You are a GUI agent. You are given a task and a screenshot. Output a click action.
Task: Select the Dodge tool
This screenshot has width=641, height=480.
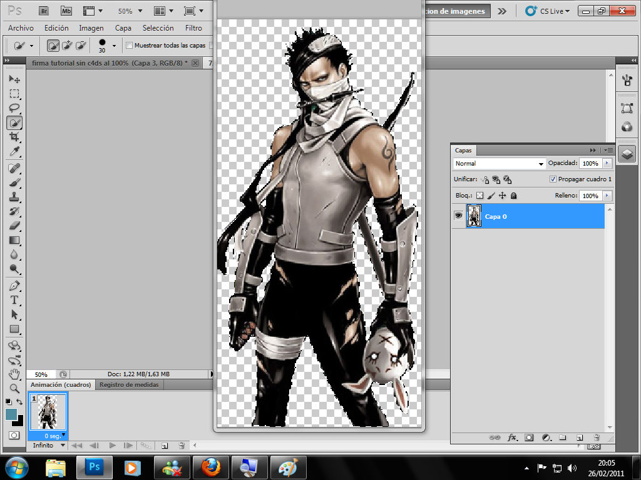click(14, 269)
